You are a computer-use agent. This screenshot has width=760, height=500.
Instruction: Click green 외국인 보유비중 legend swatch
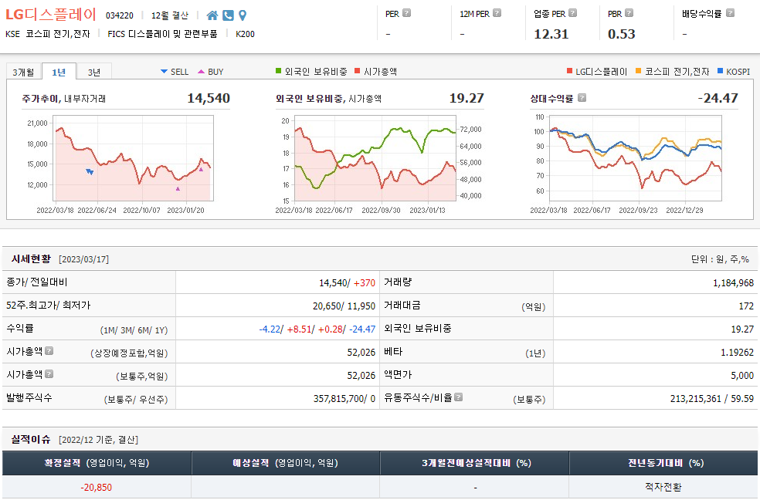click(x=278, y=71)
